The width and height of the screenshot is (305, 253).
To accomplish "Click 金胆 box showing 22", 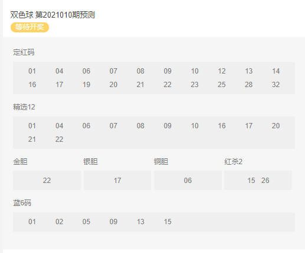I will point(47,180).
